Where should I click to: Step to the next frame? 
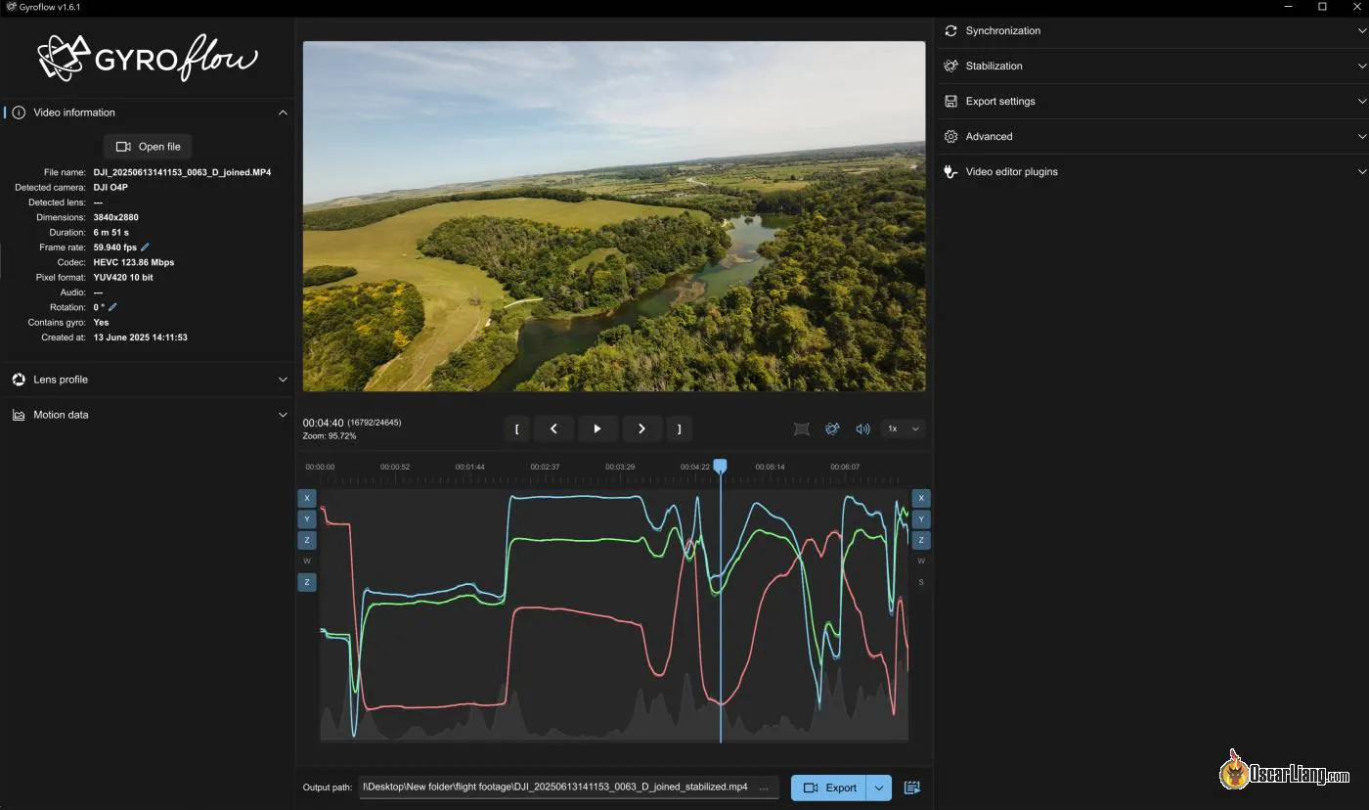[641, 428]
